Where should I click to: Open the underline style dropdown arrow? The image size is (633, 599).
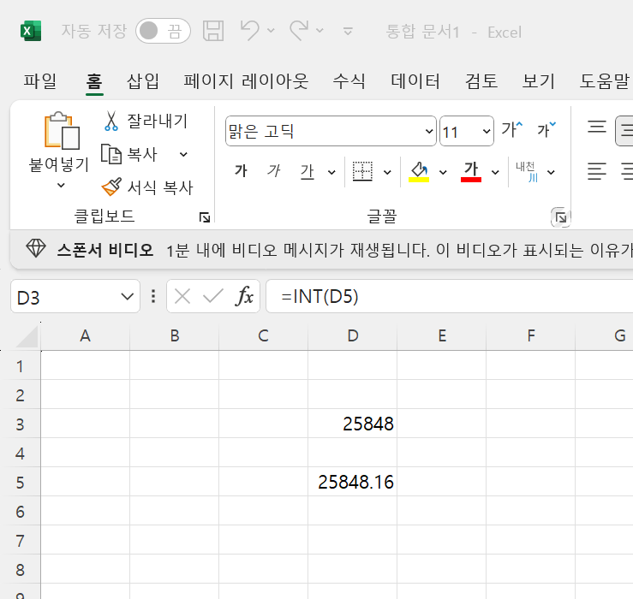(x=331, y=173)
